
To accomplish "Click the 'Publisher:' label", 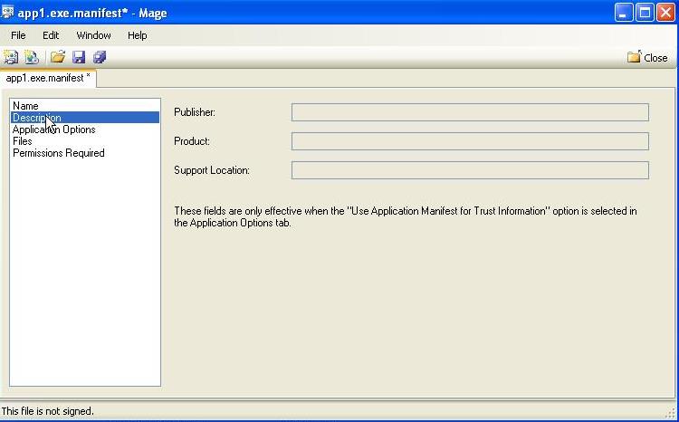I will [195, 112].
